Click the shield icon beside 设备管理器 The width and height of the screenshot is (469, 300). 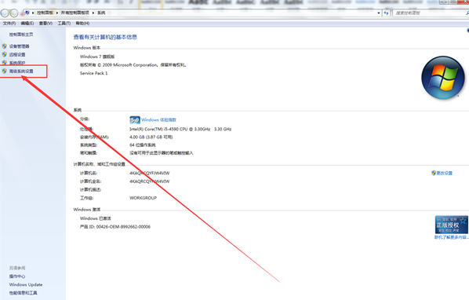(5, 46)
